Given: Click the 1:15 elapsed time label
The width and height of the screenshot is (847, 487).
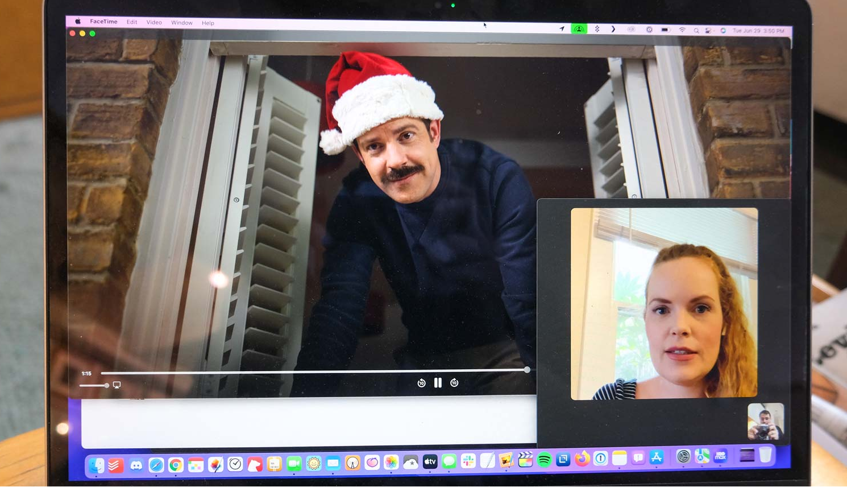Looking at the screenshot, I should (x=86, y=374).
